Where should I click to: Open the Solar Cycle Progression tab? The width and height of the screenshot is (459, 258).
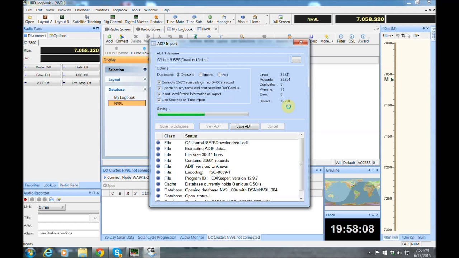pos(157,237)
